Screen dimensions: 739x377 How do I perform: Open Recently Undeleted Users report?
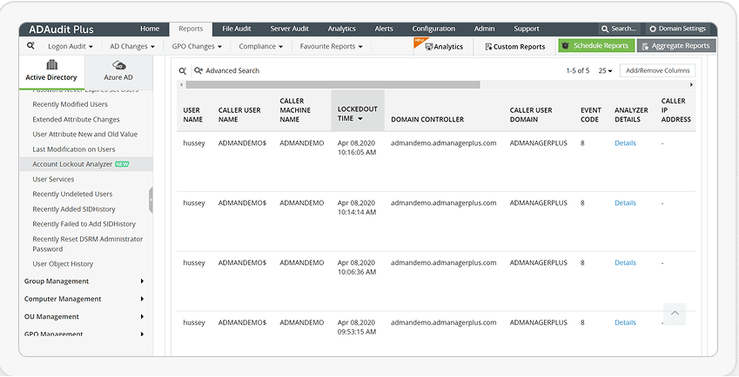point(72,194)
